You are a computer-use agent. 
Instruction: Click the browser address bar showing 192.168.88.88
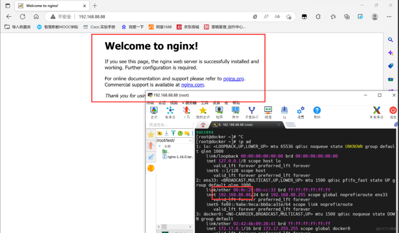(163, 17)
